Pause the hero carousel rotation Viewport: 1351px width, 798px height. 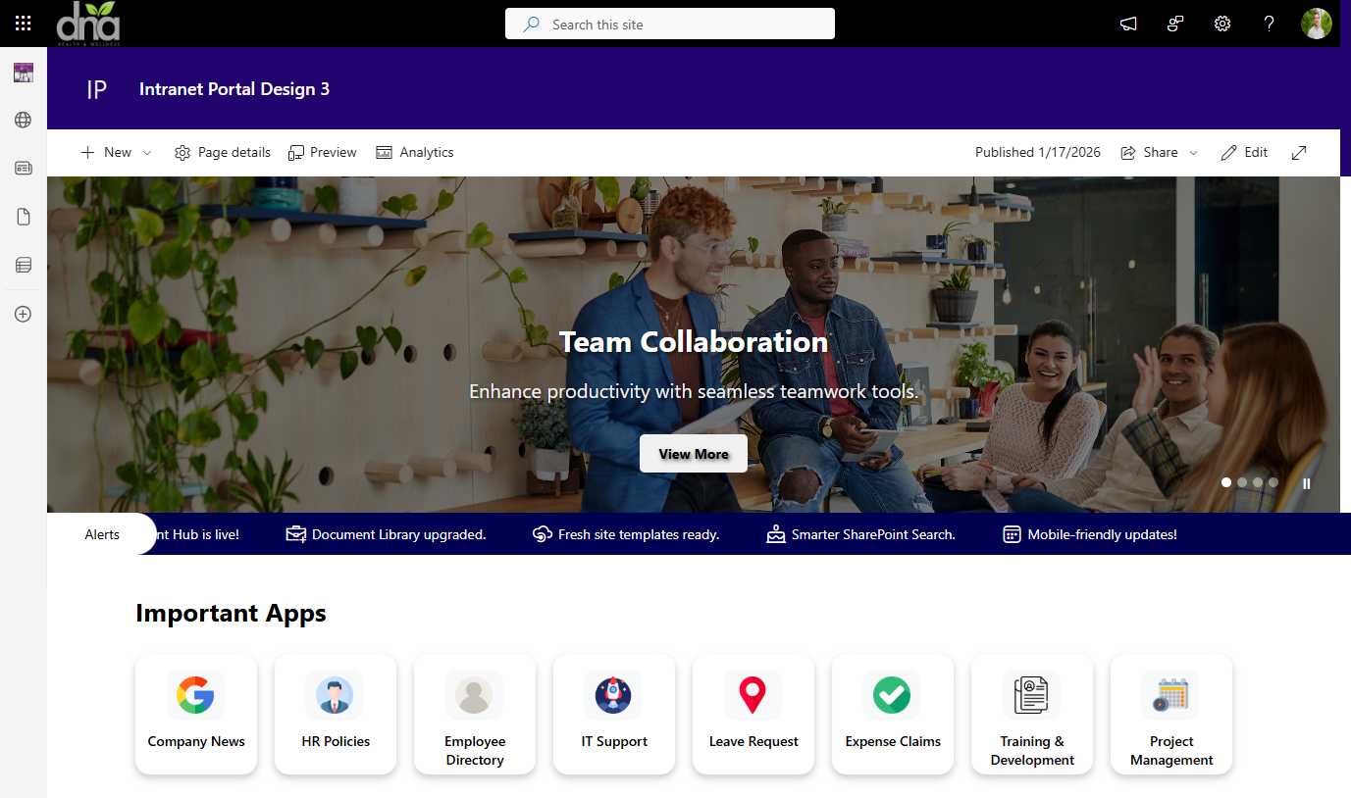pos(1307,482)
